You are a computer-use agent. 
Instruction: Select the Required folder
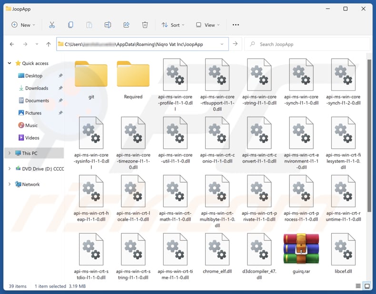click(133, 80)
